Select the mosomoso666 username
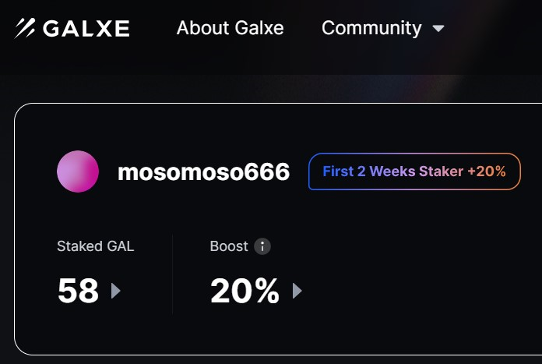Screen dimensions: 542x364 203,172
